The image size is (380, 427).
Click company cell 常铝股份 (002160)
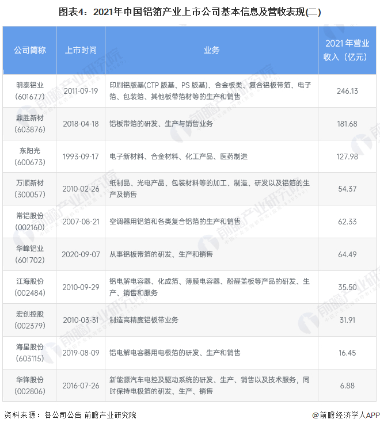[30, 222]
